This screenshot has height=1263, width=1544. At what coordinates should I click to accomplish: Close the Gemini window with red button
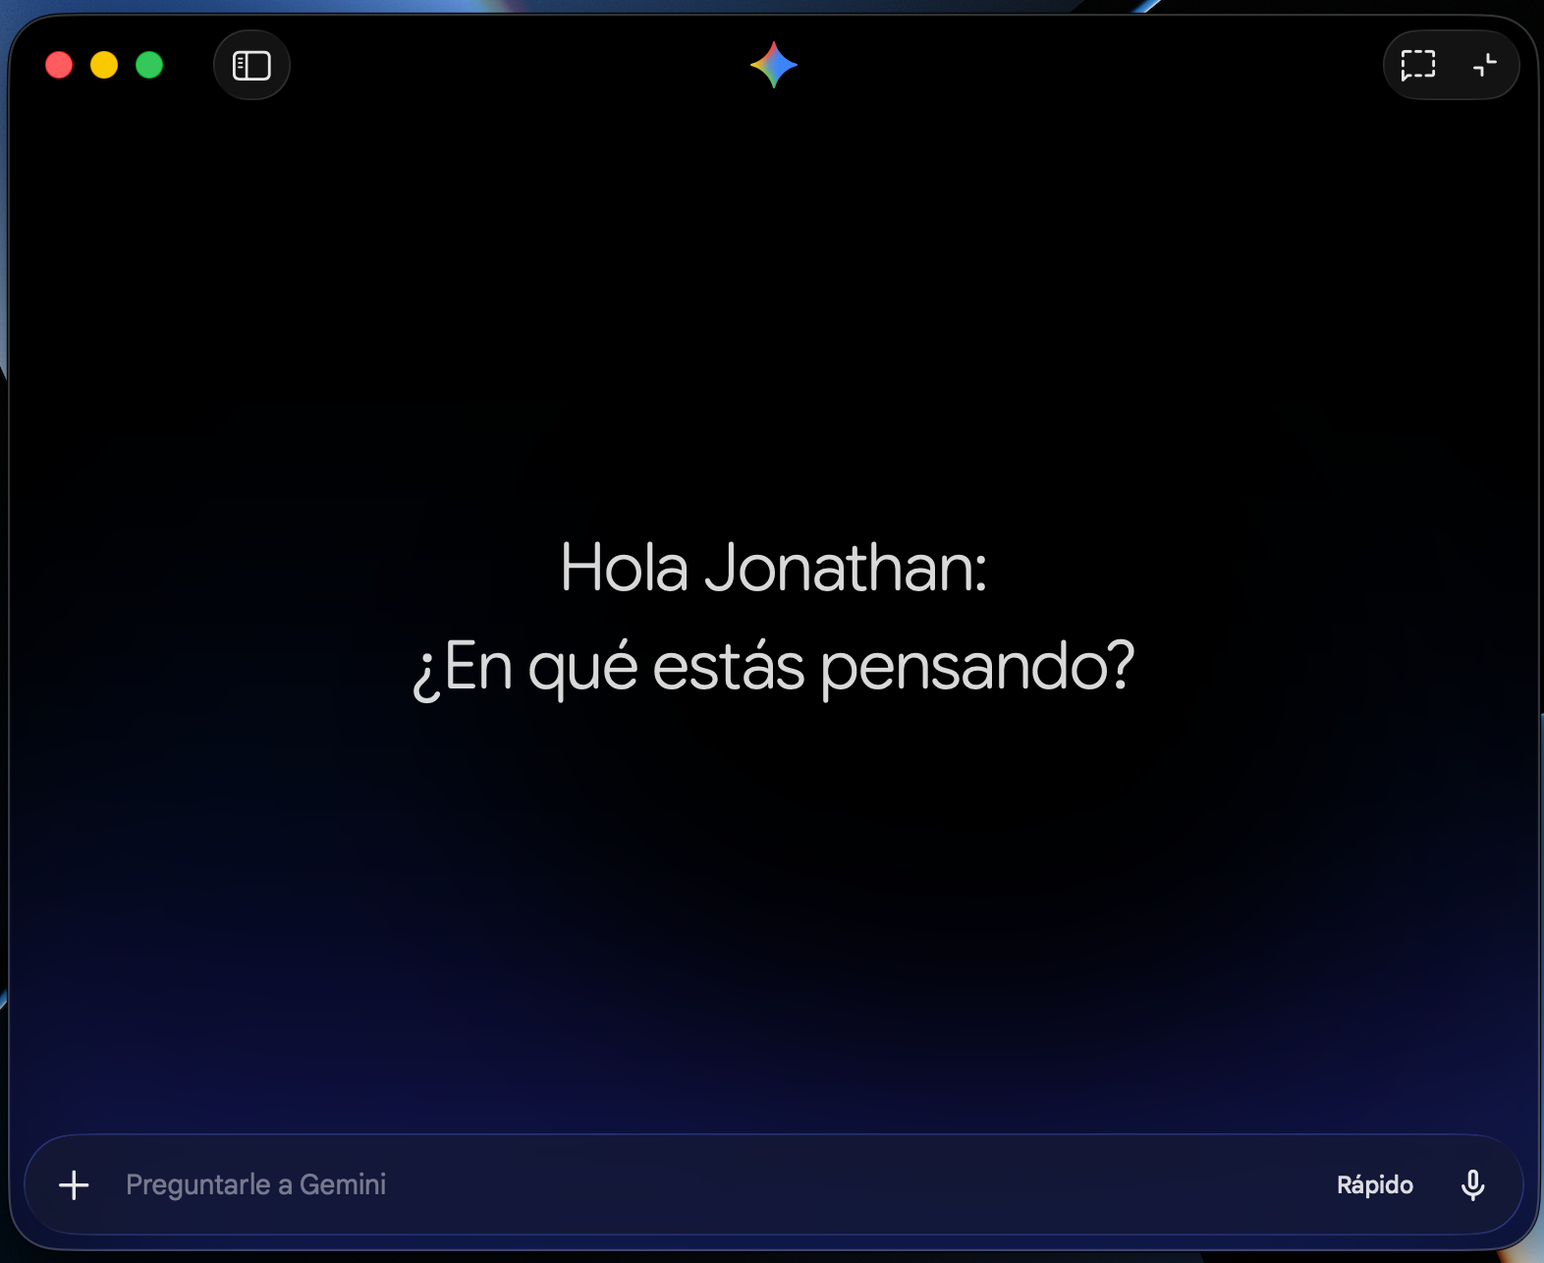[59, 66]
